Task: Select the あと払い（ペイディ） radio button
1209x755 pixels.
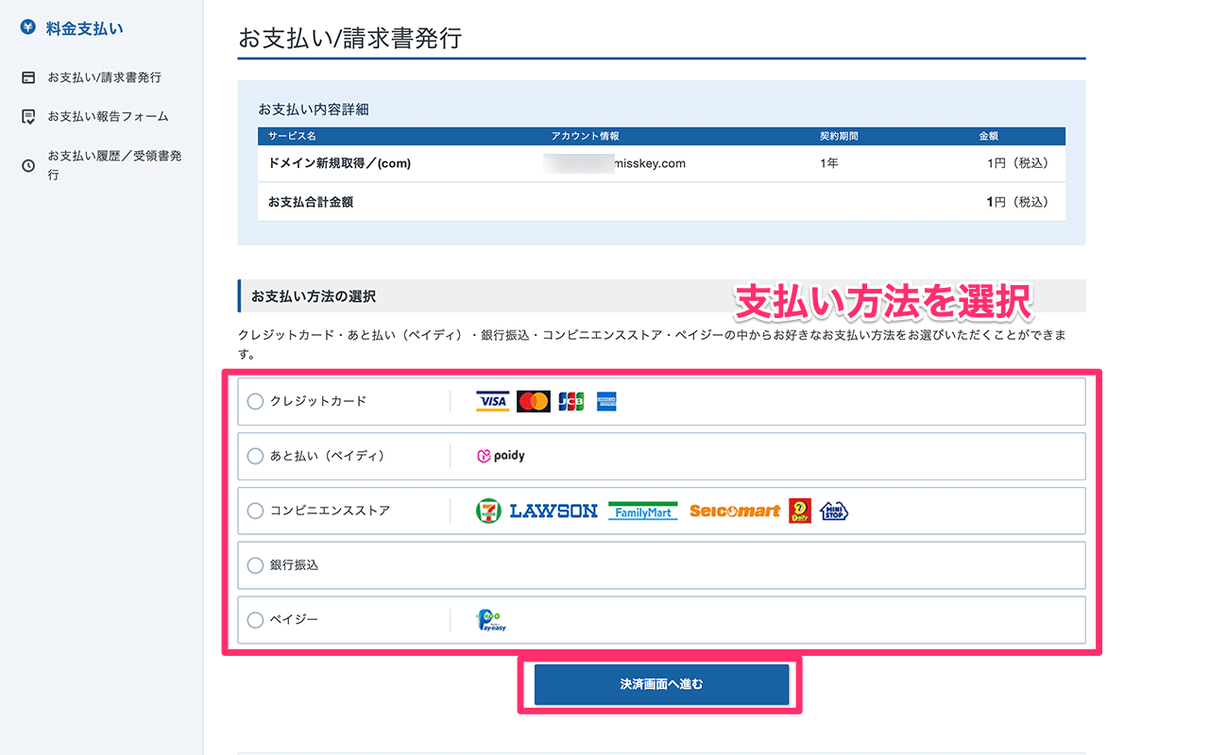Action: pyautogui.click(x=255, y=457)
